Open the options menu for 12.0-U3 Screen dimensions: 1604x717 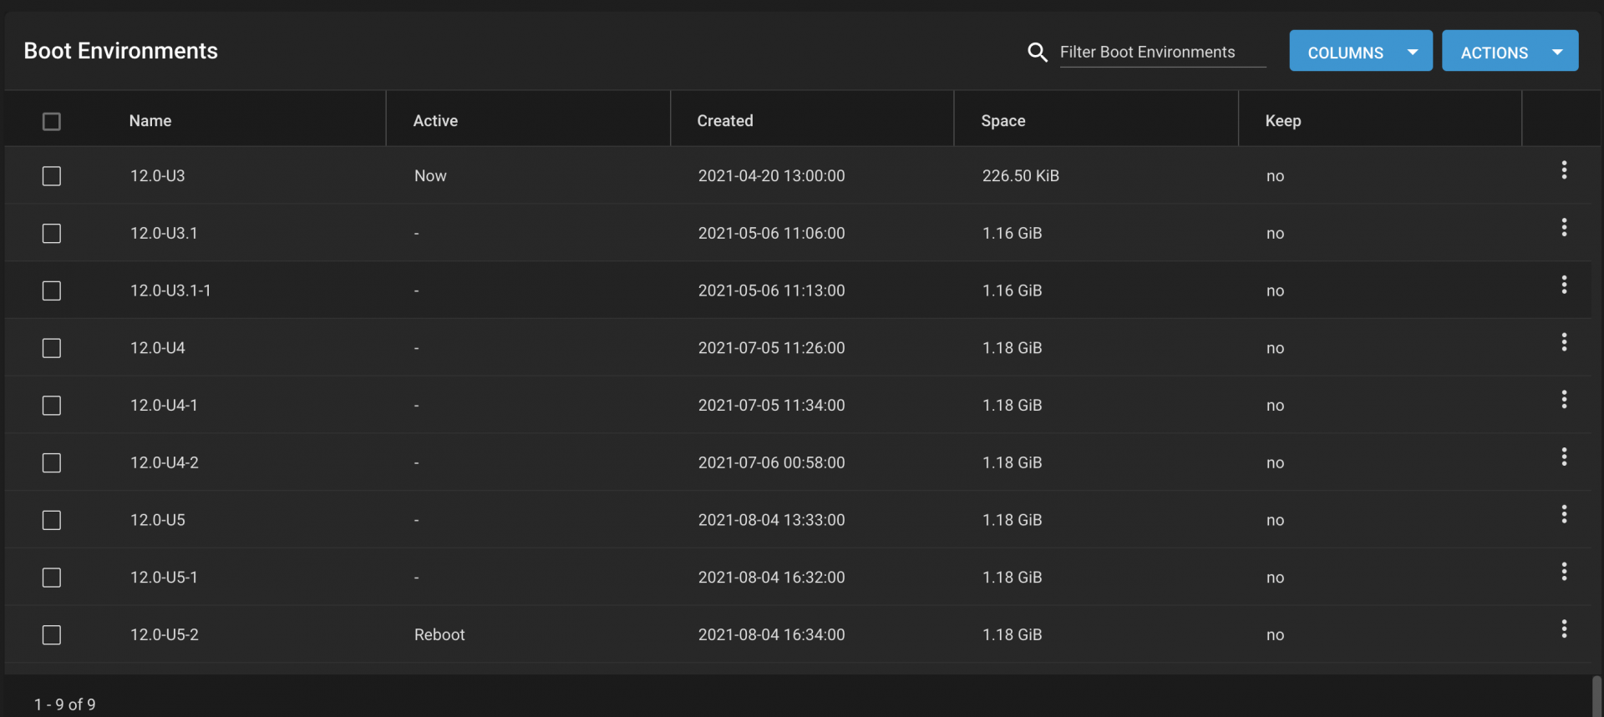tap(1564, 170)
